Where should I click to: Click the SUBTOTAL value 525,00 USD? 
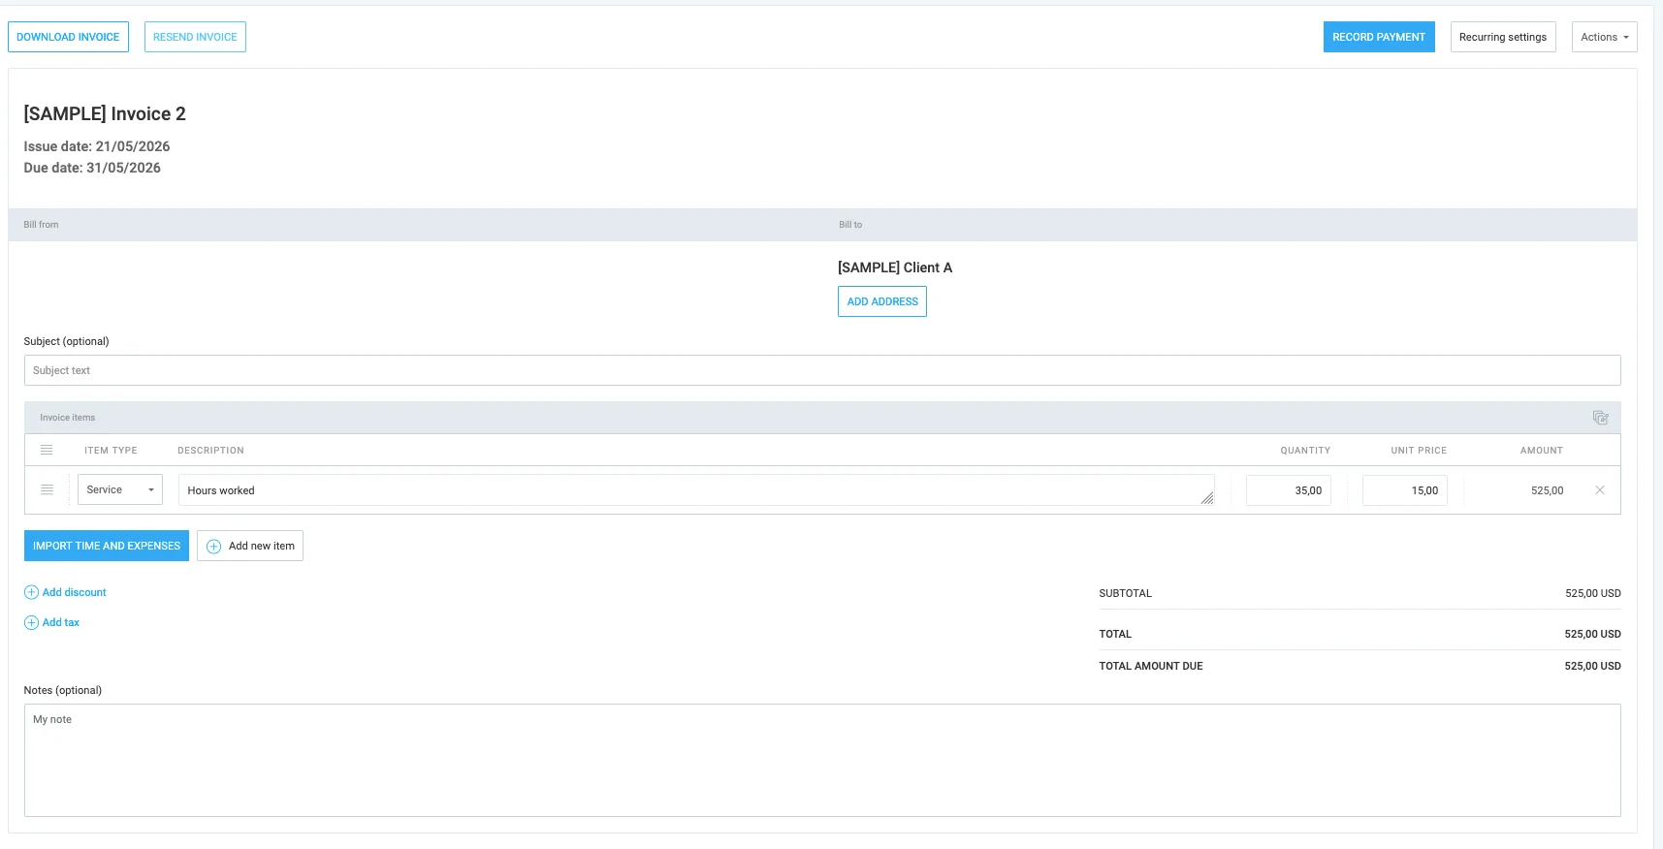pyautogui.click(x=1593, y=593)
